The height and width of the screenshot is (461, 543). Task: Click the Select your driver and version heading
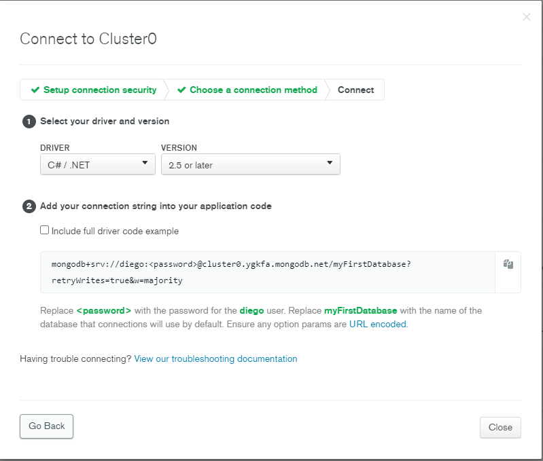[105, 121]
